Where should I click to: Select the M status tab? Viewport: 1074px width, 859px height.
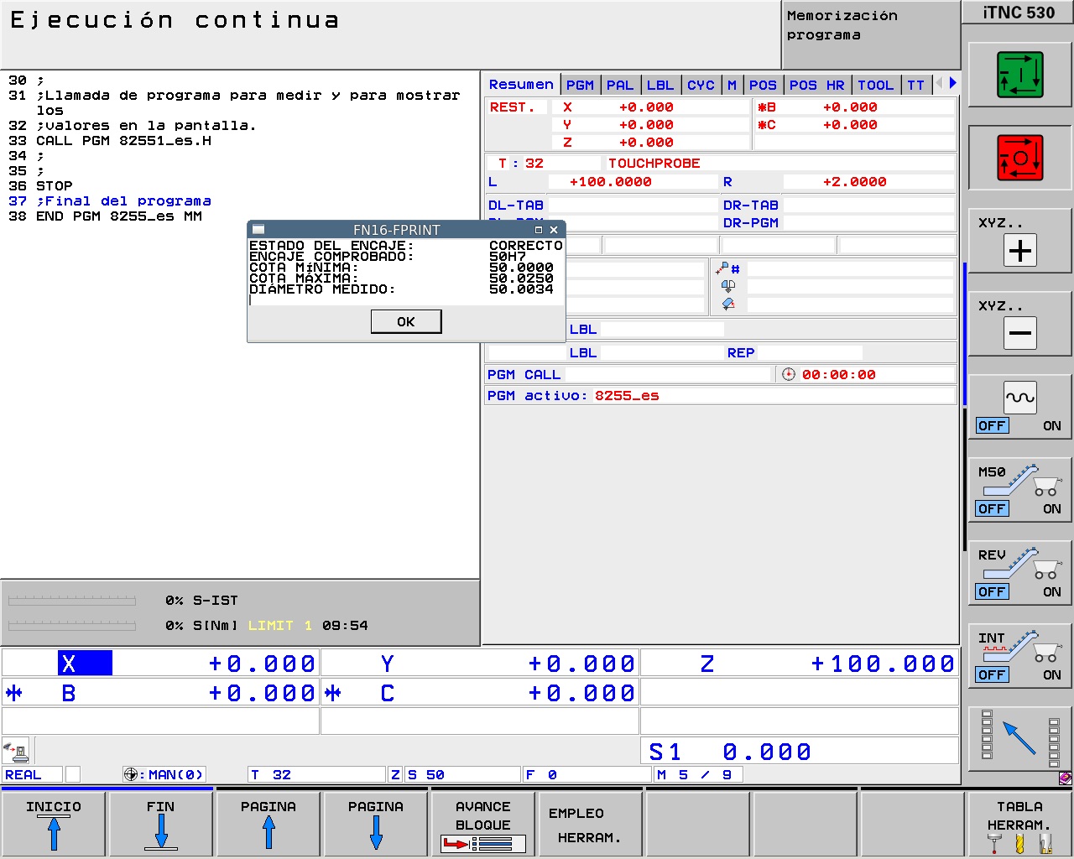[732, 85]
